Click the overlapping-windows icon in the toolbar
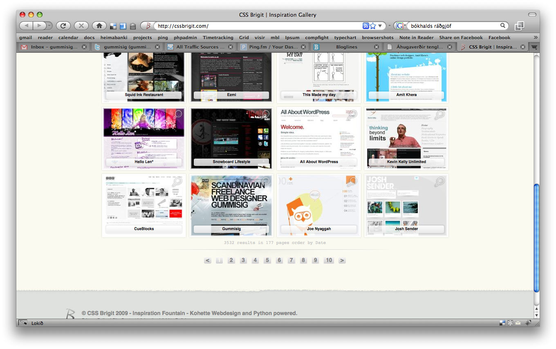 coord(519,26)
